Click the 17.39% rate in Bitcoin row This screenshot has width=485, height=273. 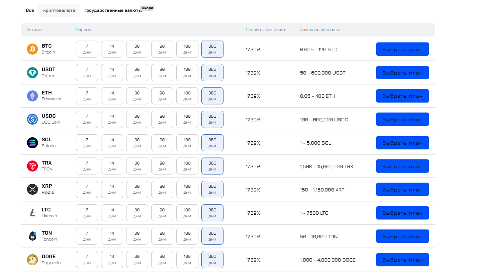(253, 49)
